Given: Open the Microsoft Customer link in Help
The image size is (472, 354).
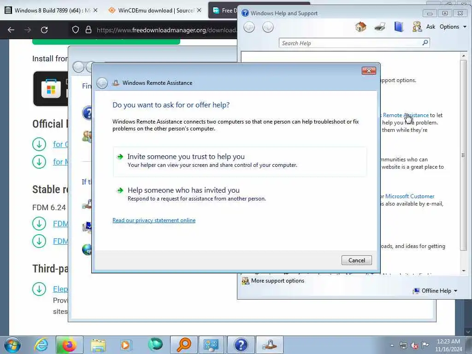Looking at the screenshot, I should (410, 196).
